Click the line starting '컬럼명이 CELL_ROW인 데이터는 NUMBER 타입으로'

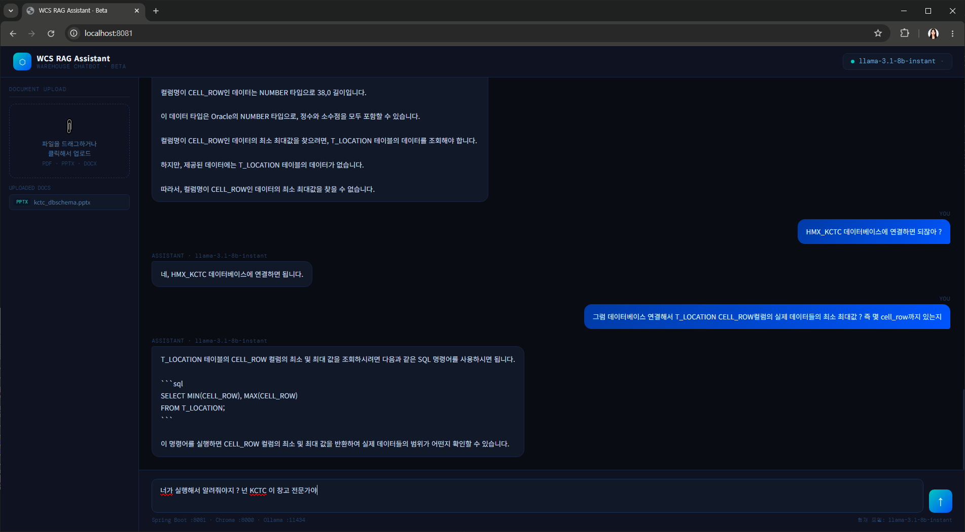point(263,93)
